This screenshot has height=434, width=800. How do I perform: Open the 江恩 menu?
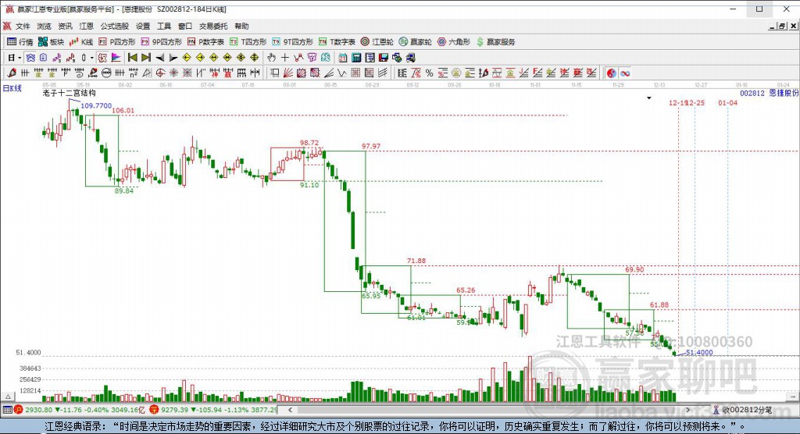click(x=86, y=26)
